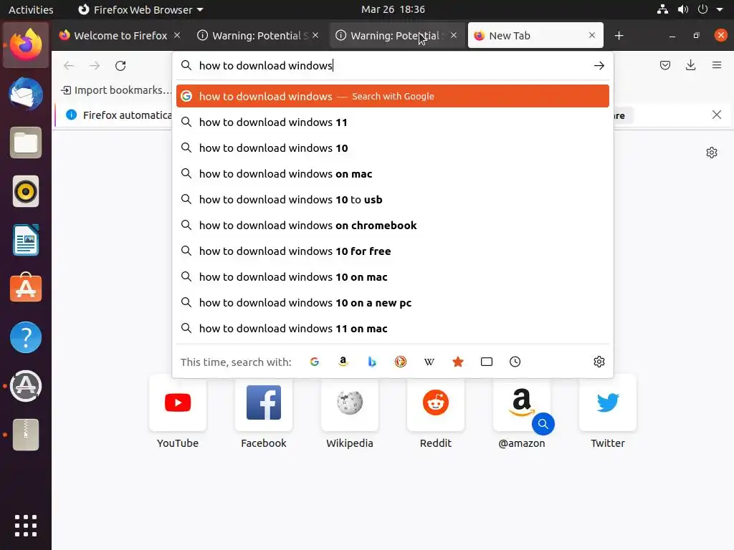734x550 pixels.
Task: Select 'how to download windows' Search with Google
Action: point(393,96)
